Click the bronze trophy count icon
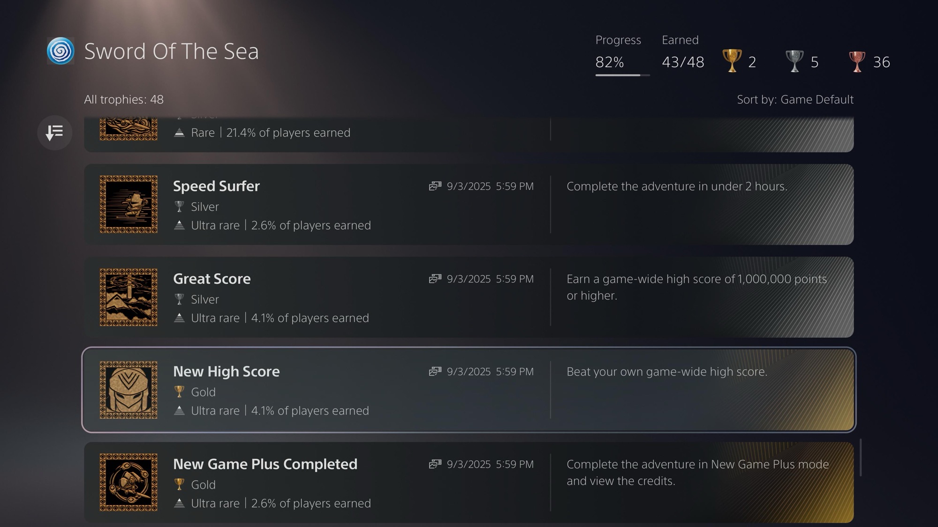The height and width of the screenshot is (527, 938). coord(857,61)
